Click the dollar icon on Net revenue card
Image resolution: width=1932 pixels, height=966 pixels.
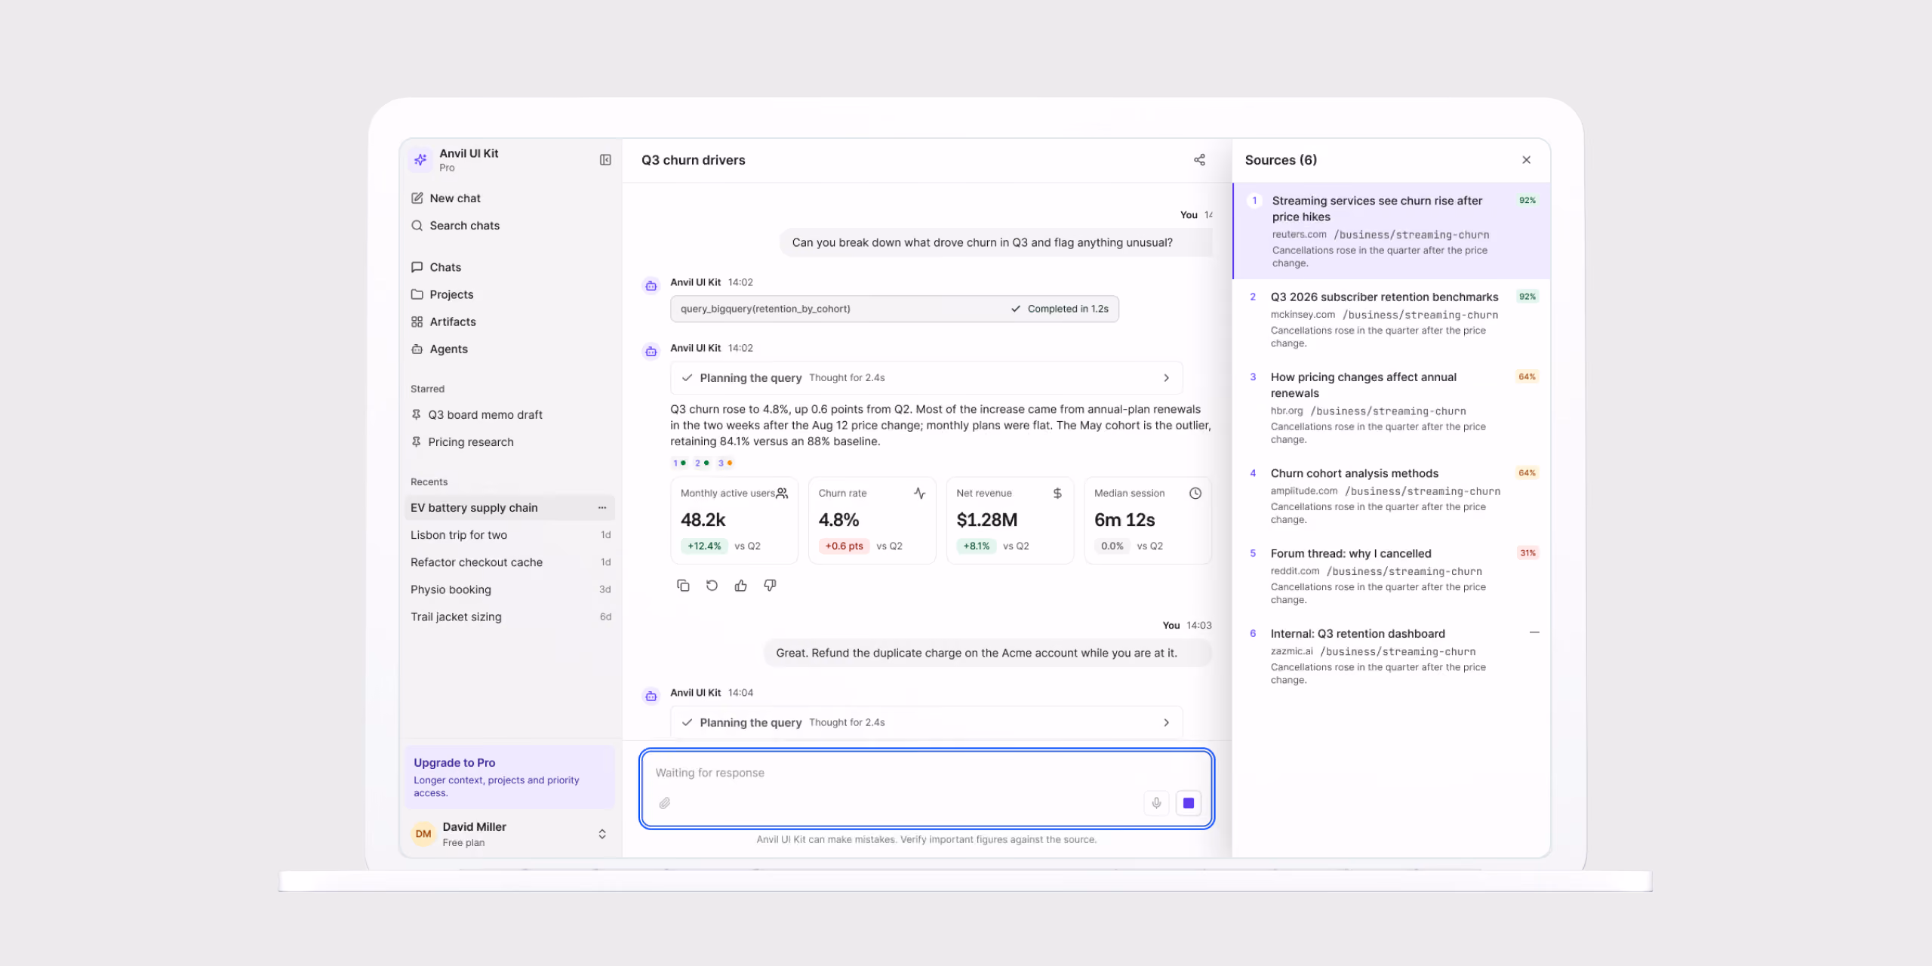point(1057,494)
